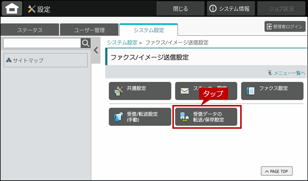Collapse the left sidebar with chevron
Viewport: 308px width, 181px height.
tap(96, 50)
